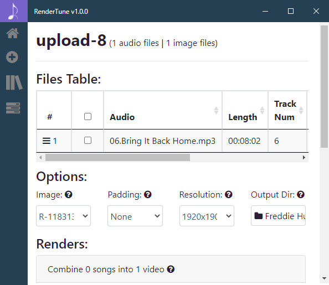
Task: Open the Home icon in sidebar
Action: tap(13, 33)
